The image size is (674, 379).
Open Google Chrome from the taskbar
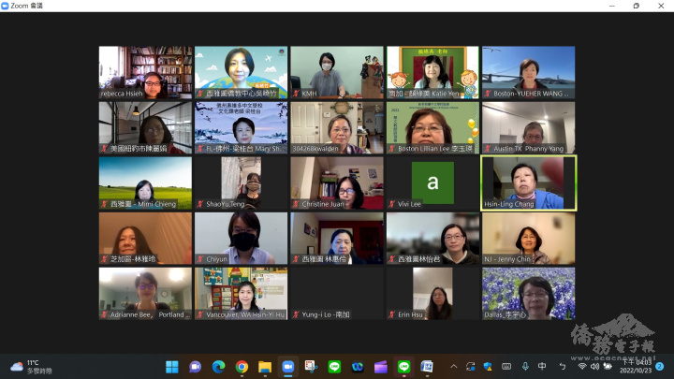click(x=242, y=366)
